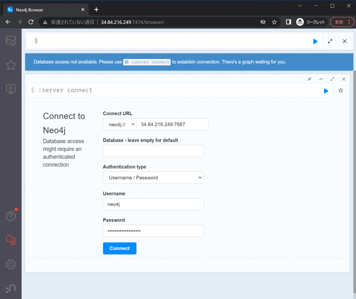This screenshot has width=356, height=299.
Task: Bookmark this page with star
Action: tap(274, 22)
